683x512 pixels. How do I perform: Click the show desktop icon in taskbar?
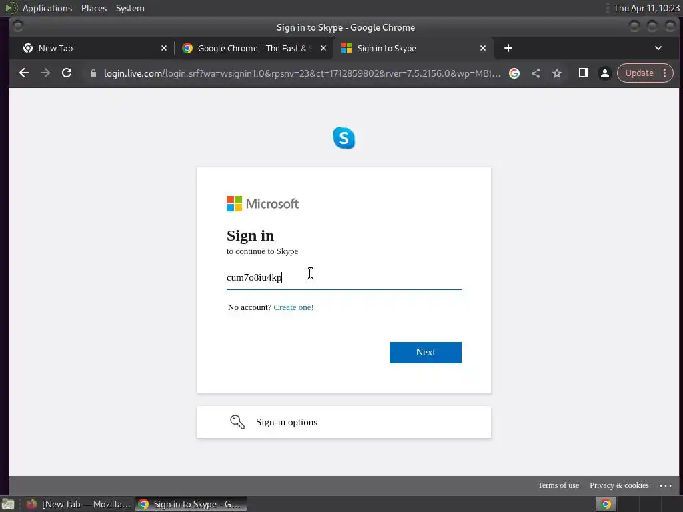(x=8, y=504)
